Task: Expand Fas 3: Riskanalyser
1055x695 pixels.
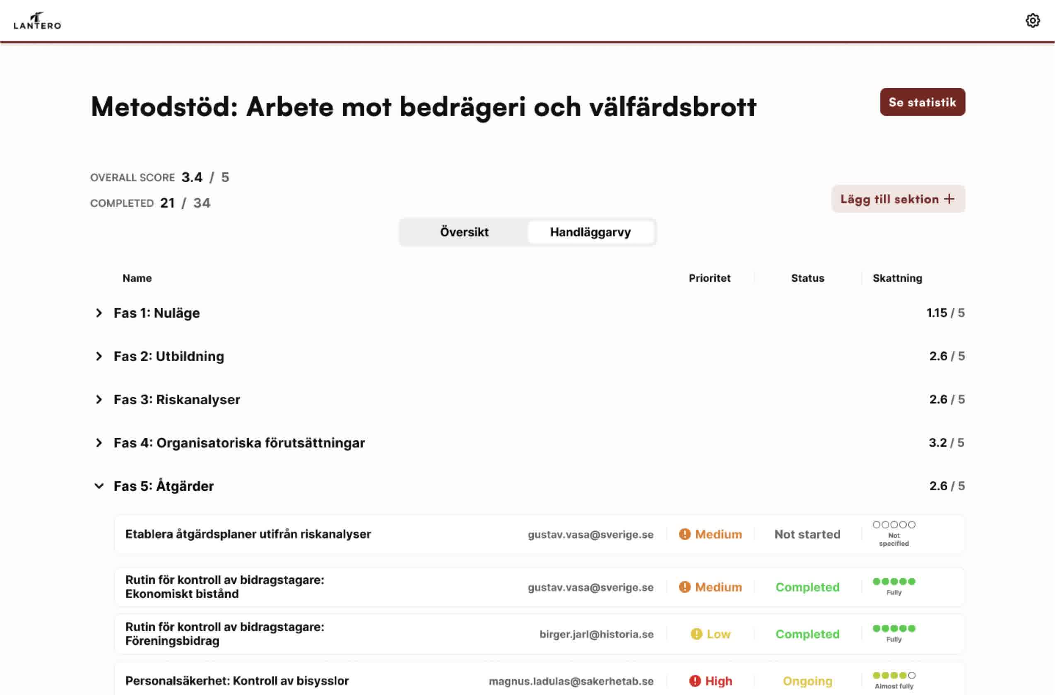Action: click(99, 399)
